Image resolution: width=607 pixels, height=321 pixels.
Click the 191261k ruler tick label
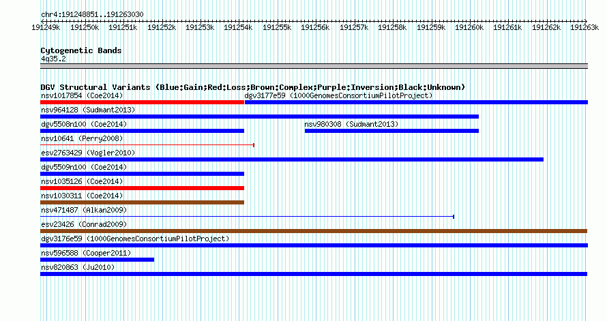[x=507, y=27]
